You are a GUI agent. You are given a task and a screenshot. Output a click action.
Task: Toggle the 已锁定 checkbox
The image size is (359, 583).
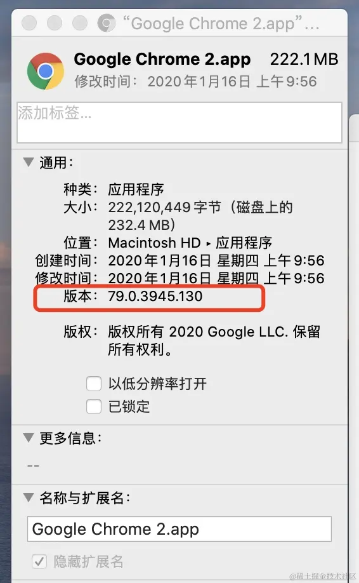94,406
